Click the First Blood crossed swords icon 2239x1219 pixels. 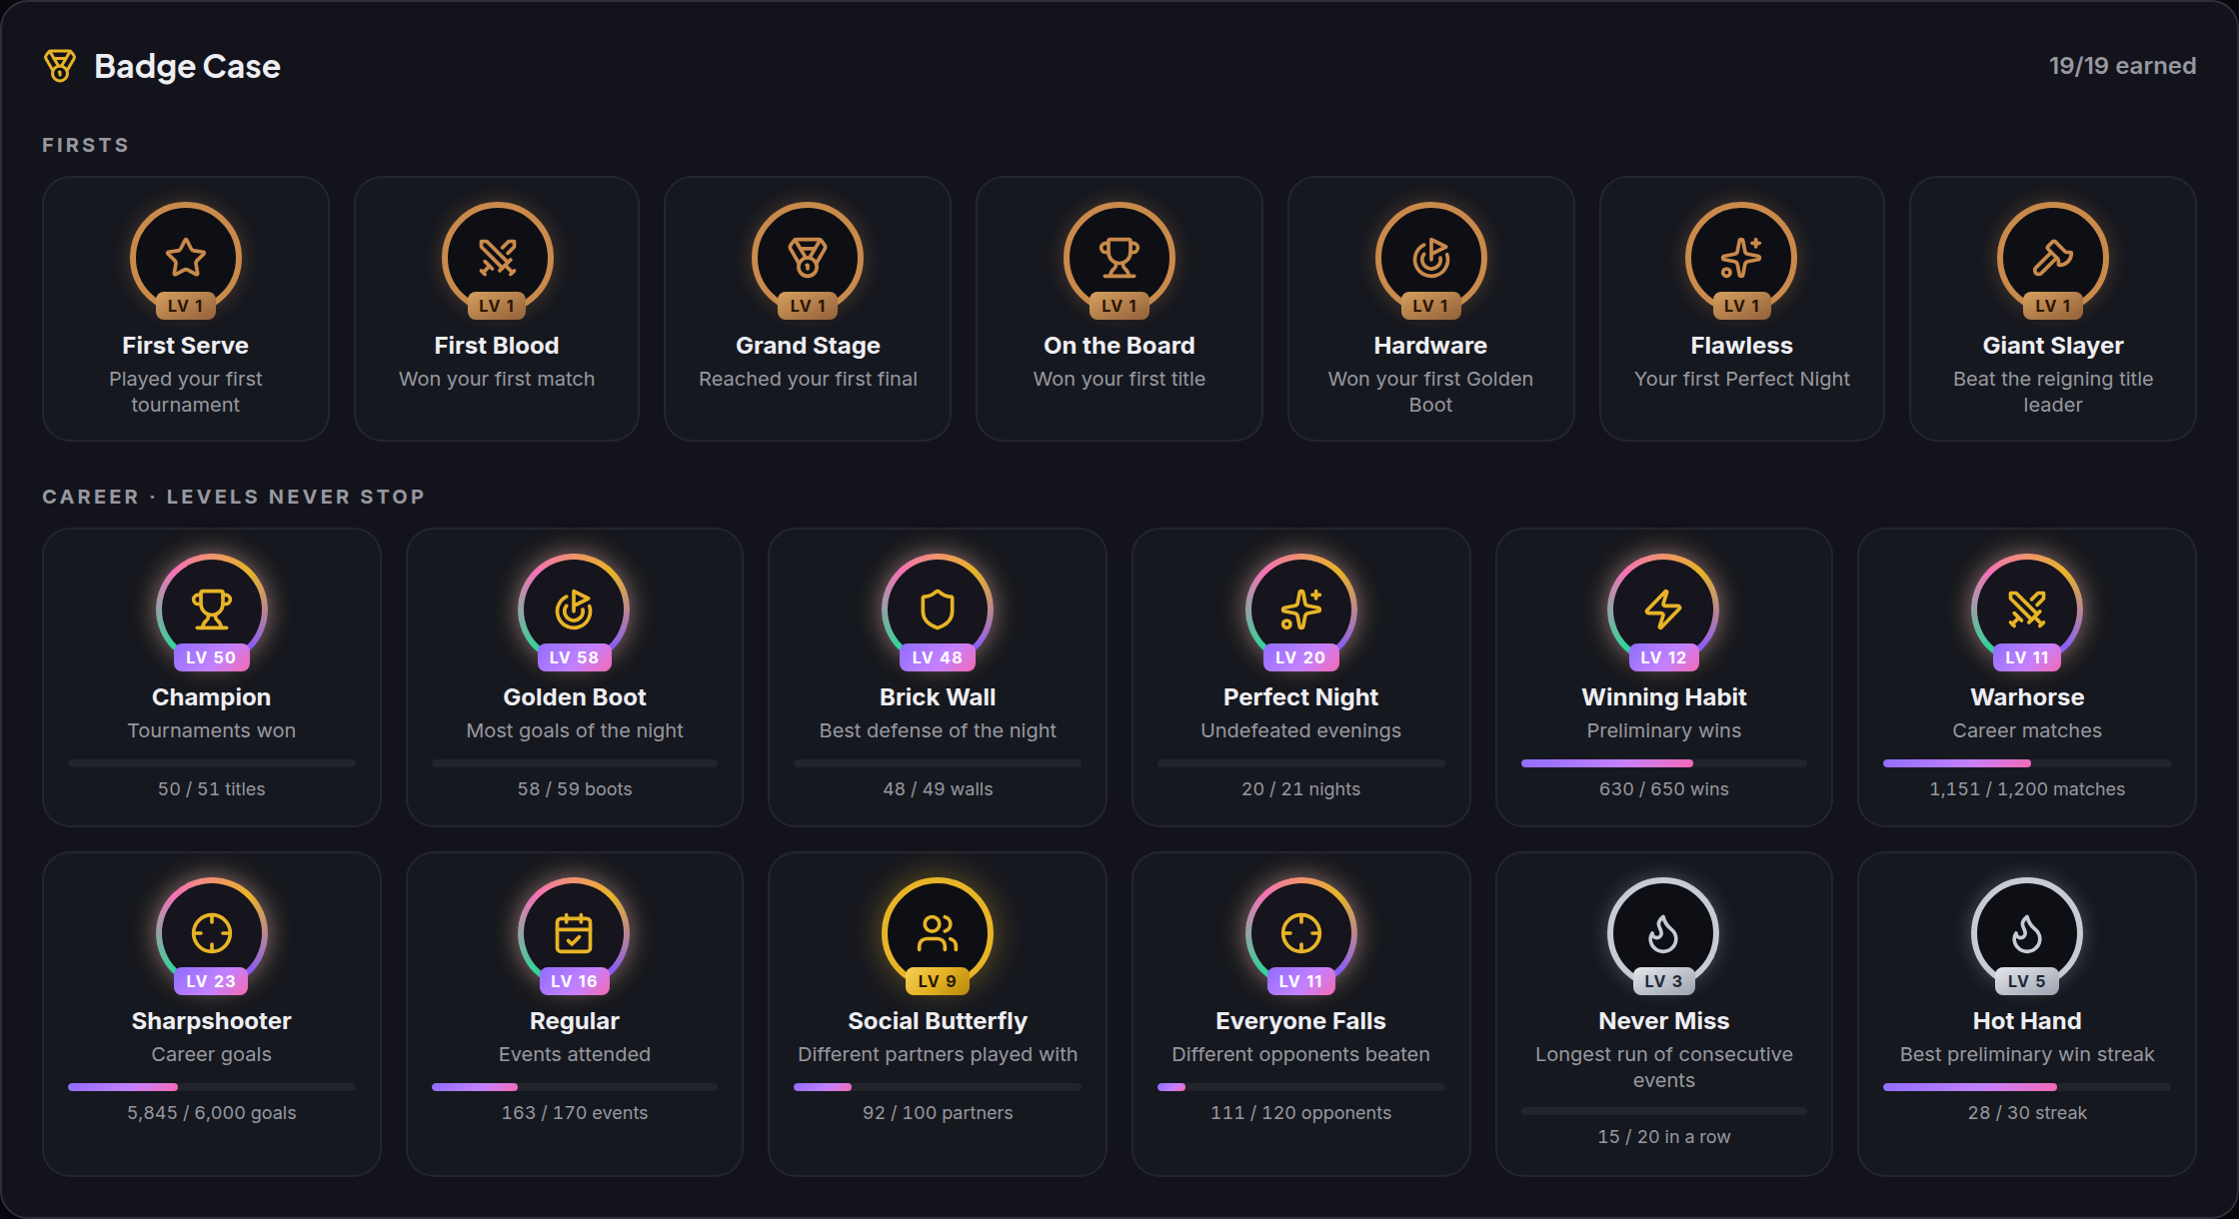497,258
